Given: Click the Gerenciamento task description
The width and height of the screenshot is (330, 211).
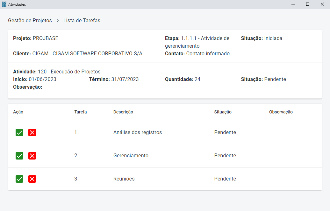Looking at the screenshot, I should (x=131, y=155).
